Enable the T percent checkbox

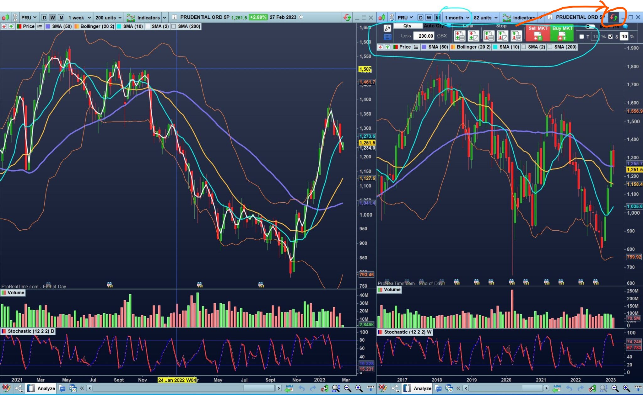(x=581, y=37)
